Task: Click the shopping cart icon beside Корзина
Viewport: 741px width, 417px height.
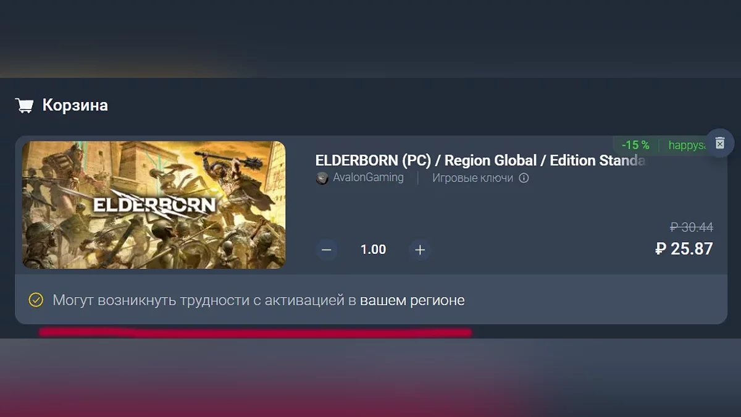Action: [x=25, y=106]
